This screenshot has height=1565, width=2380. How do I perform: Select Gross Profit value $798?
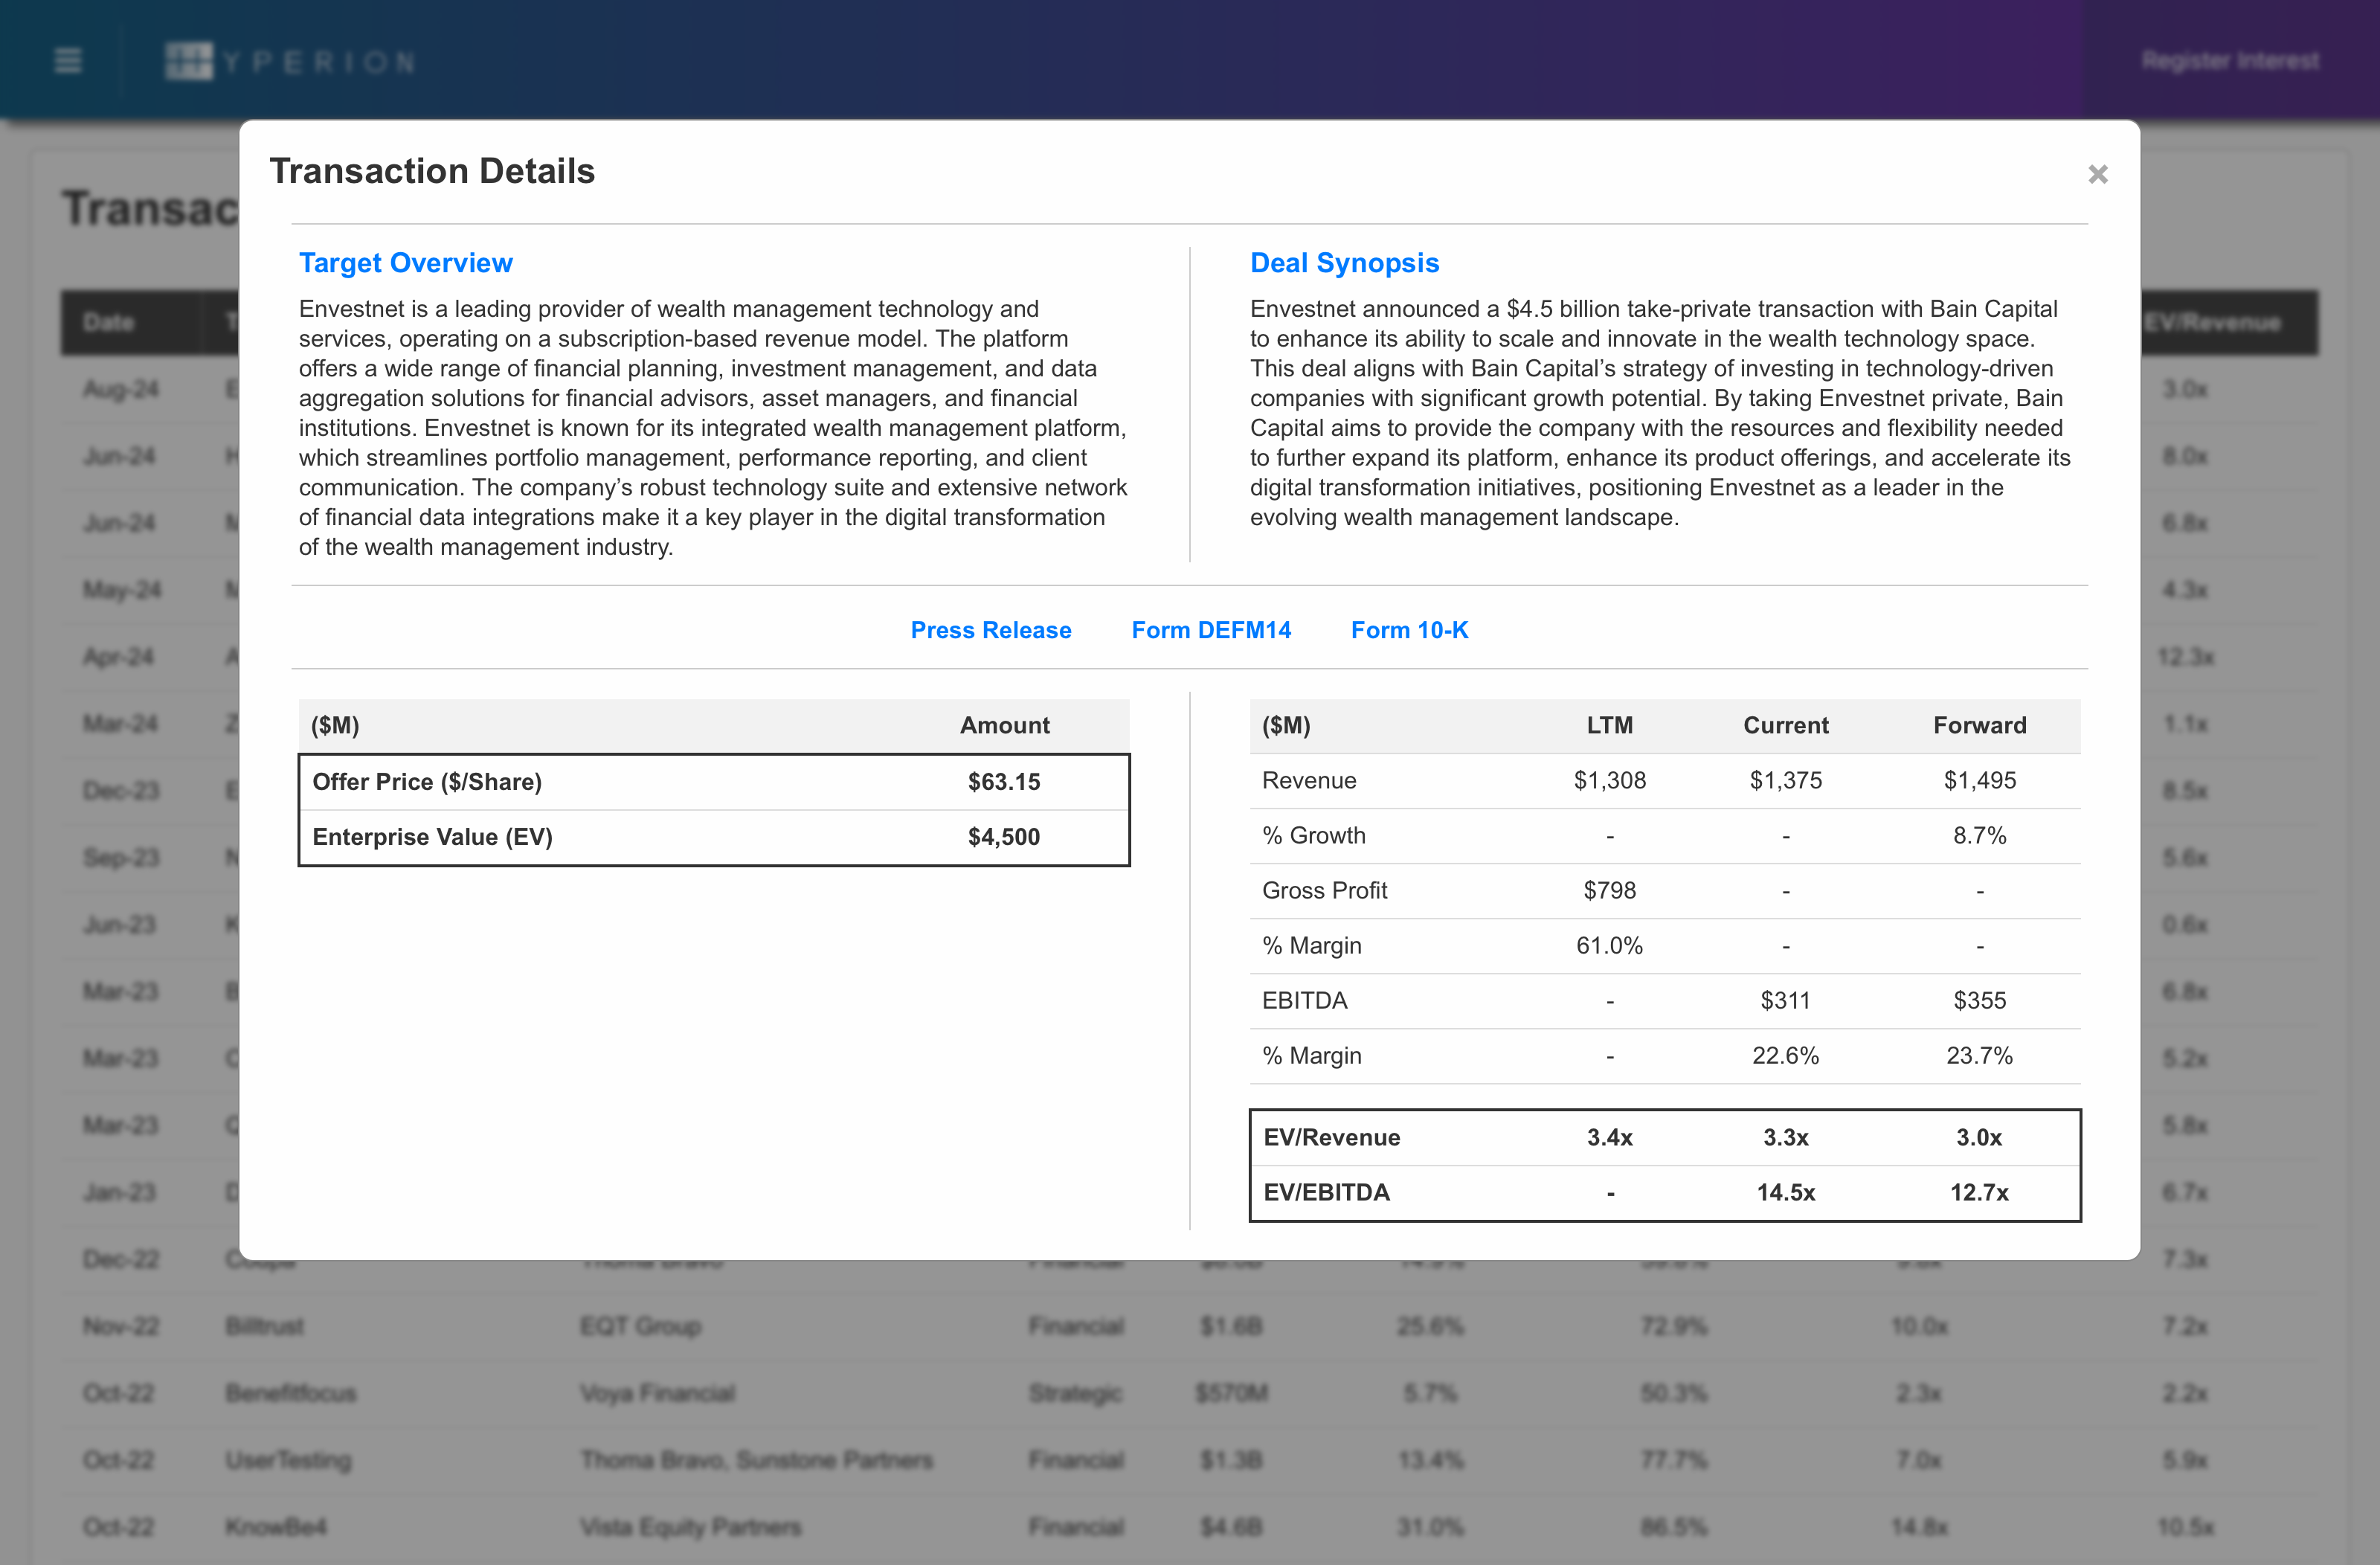1609,891
